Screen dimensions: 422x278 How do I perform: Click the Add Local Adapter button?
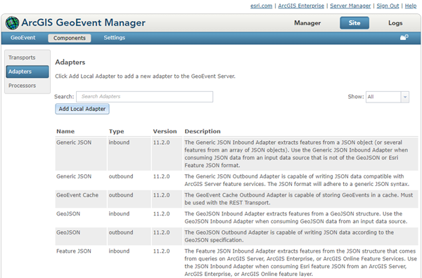(x=82, y=109)
